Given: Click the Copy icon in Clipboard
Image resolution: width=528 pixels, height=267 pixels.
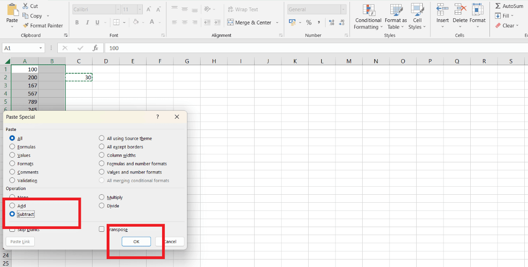Looking at the screenshot, I should (x=25, y=16).
